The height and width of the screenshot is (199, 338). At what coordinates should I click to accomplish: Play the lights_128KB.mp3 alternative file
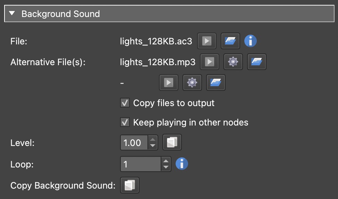pyautogui.click(x=210, y=62)
